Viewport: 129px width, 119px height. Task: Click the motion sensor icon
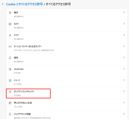(10, 47)
